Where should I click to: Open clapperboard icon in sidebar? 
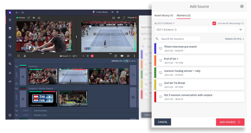pyautogui.click(x=10, y=37)
